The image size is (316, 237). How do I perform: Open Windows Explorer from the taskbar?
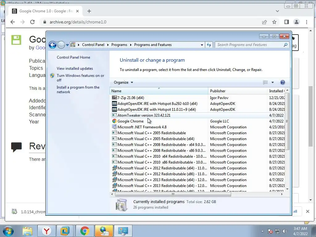[x=27, y=231]
